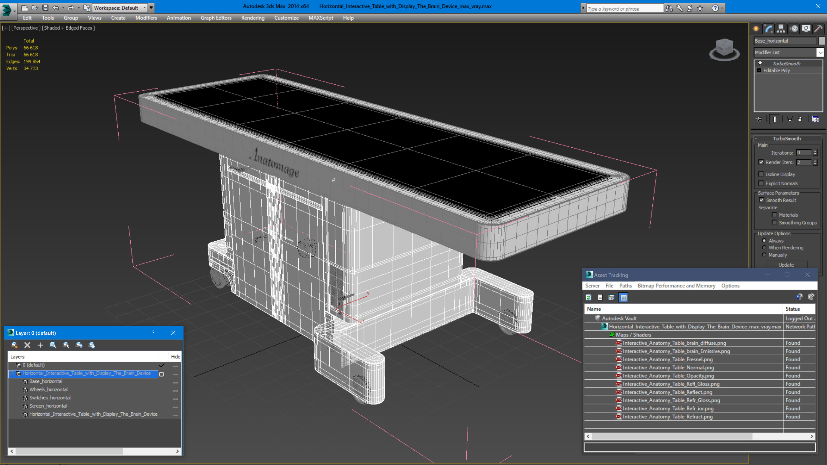This screenshot has width=827, height=465.
Task: Enable the Isoline Display checkbox
Action: [761, 174]
